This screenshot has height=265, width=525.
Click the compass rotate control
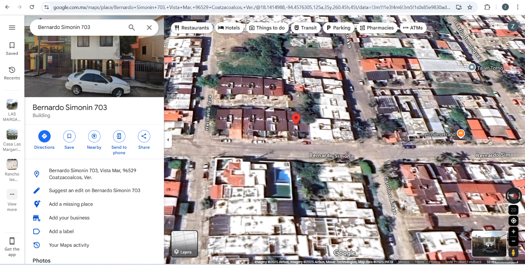point(514,196)
